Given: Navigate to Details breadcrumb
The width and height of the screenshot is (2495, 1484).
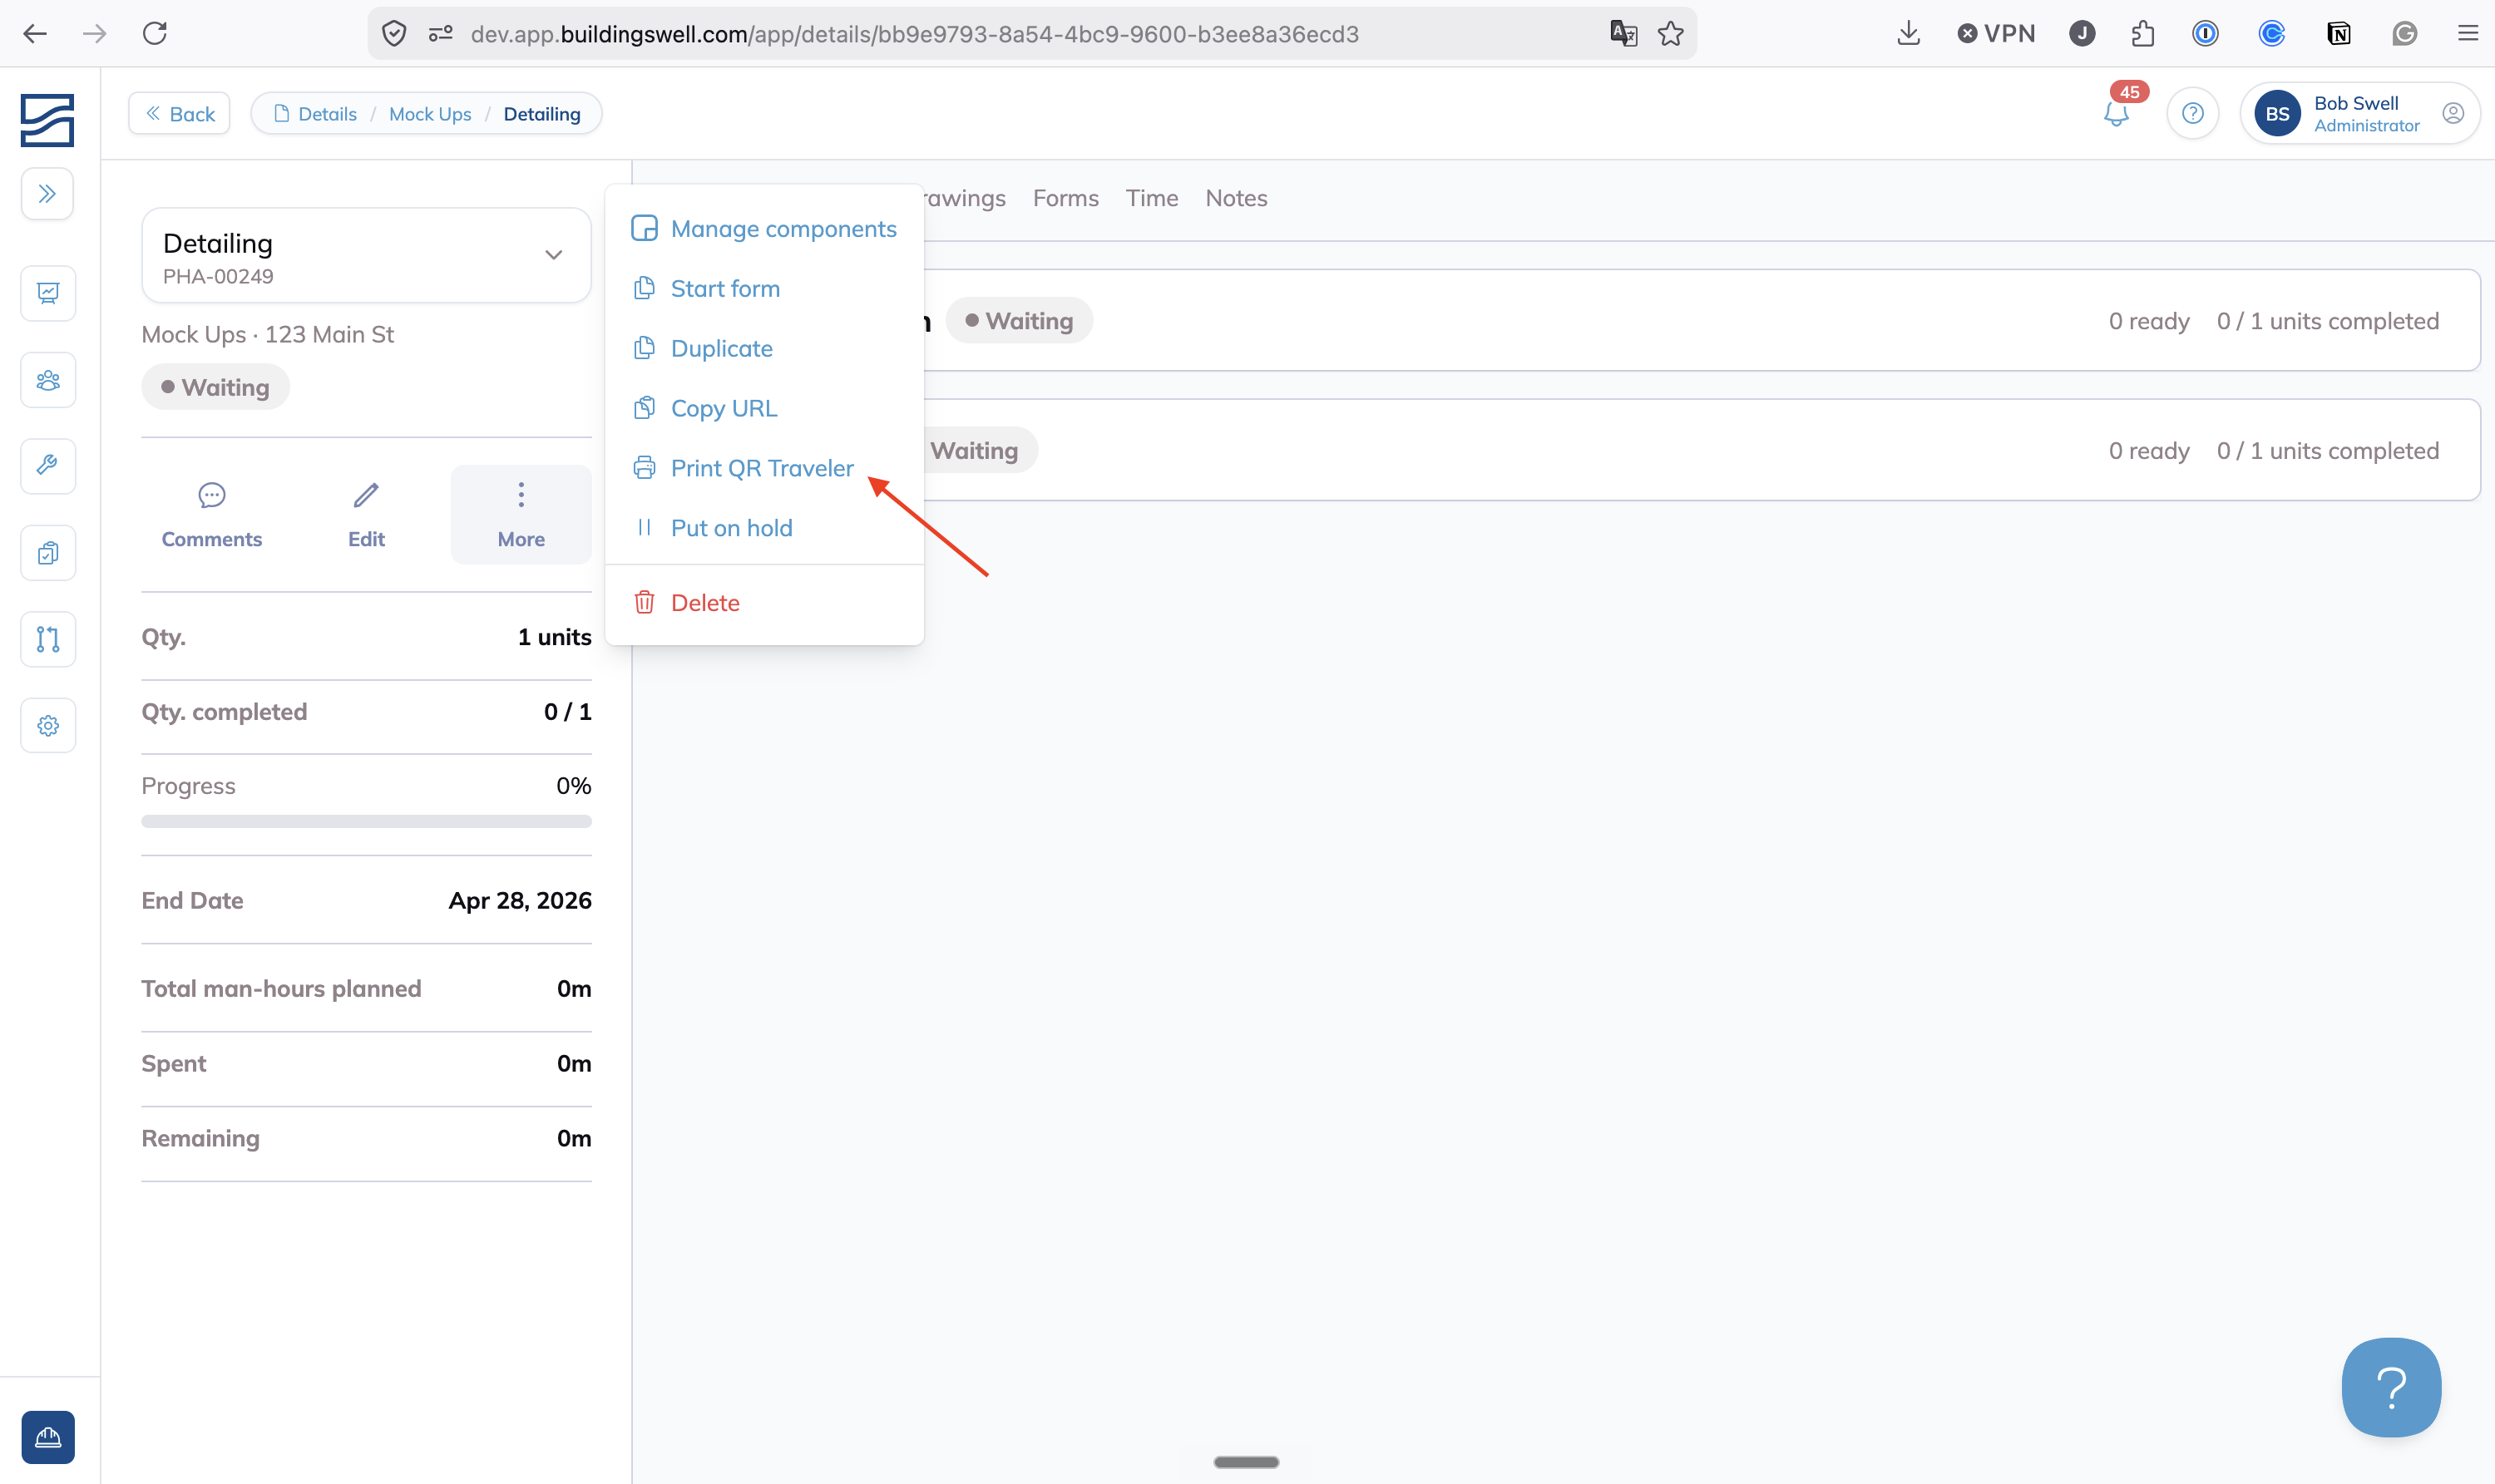Looking at the screenshot, I should 315,114.
